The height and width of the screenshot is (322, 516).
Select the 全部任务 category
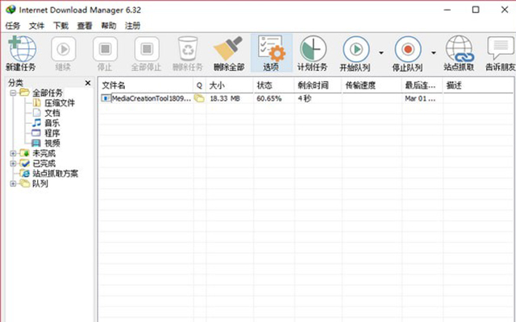click(x=48, y=93)
